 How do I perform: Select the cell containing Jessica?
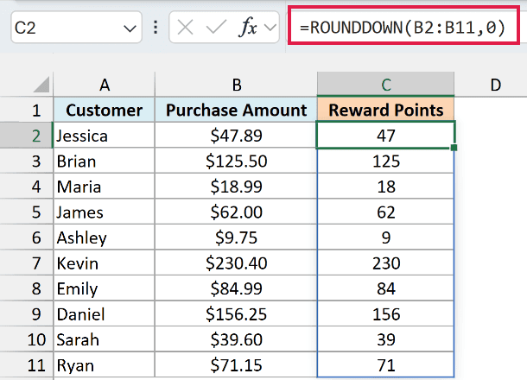pyautogui.click(x=105, y=136)
